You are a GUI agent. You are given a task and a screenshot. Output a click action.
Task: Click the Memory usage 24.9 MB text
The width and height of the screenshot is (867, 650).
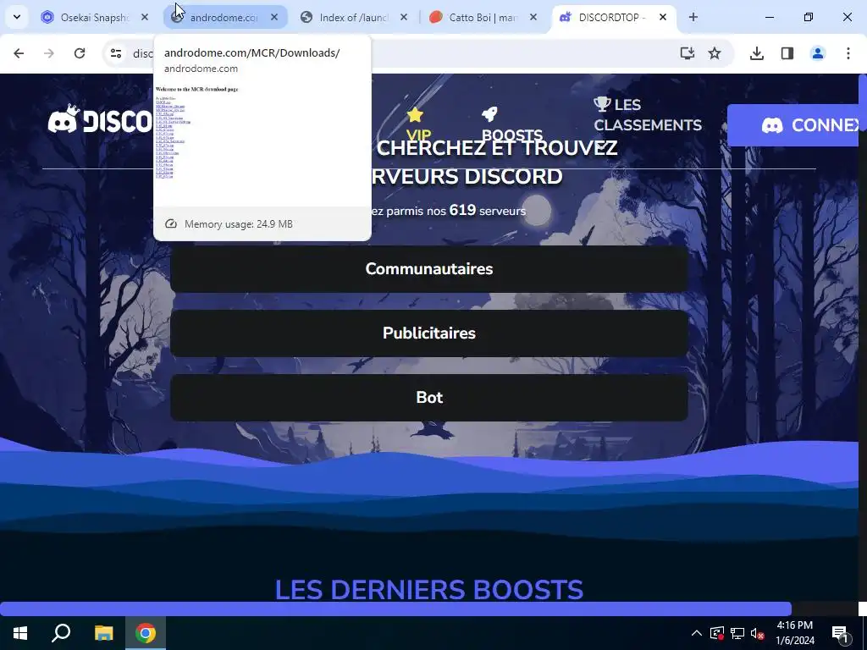coord(238,223)
